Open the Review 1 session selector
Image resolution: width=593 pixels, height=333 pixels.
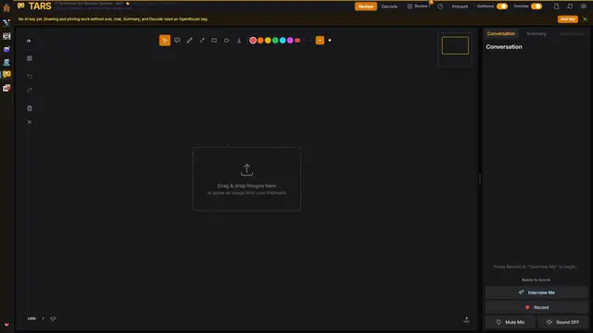click(x=419, y=6)
